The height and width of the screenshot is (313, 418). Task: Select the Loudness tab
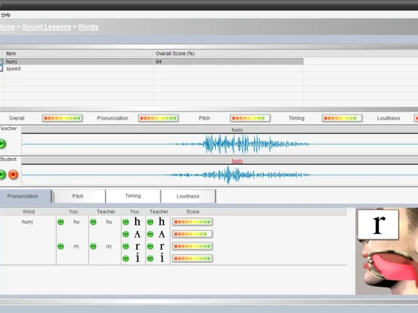(188, 196)
